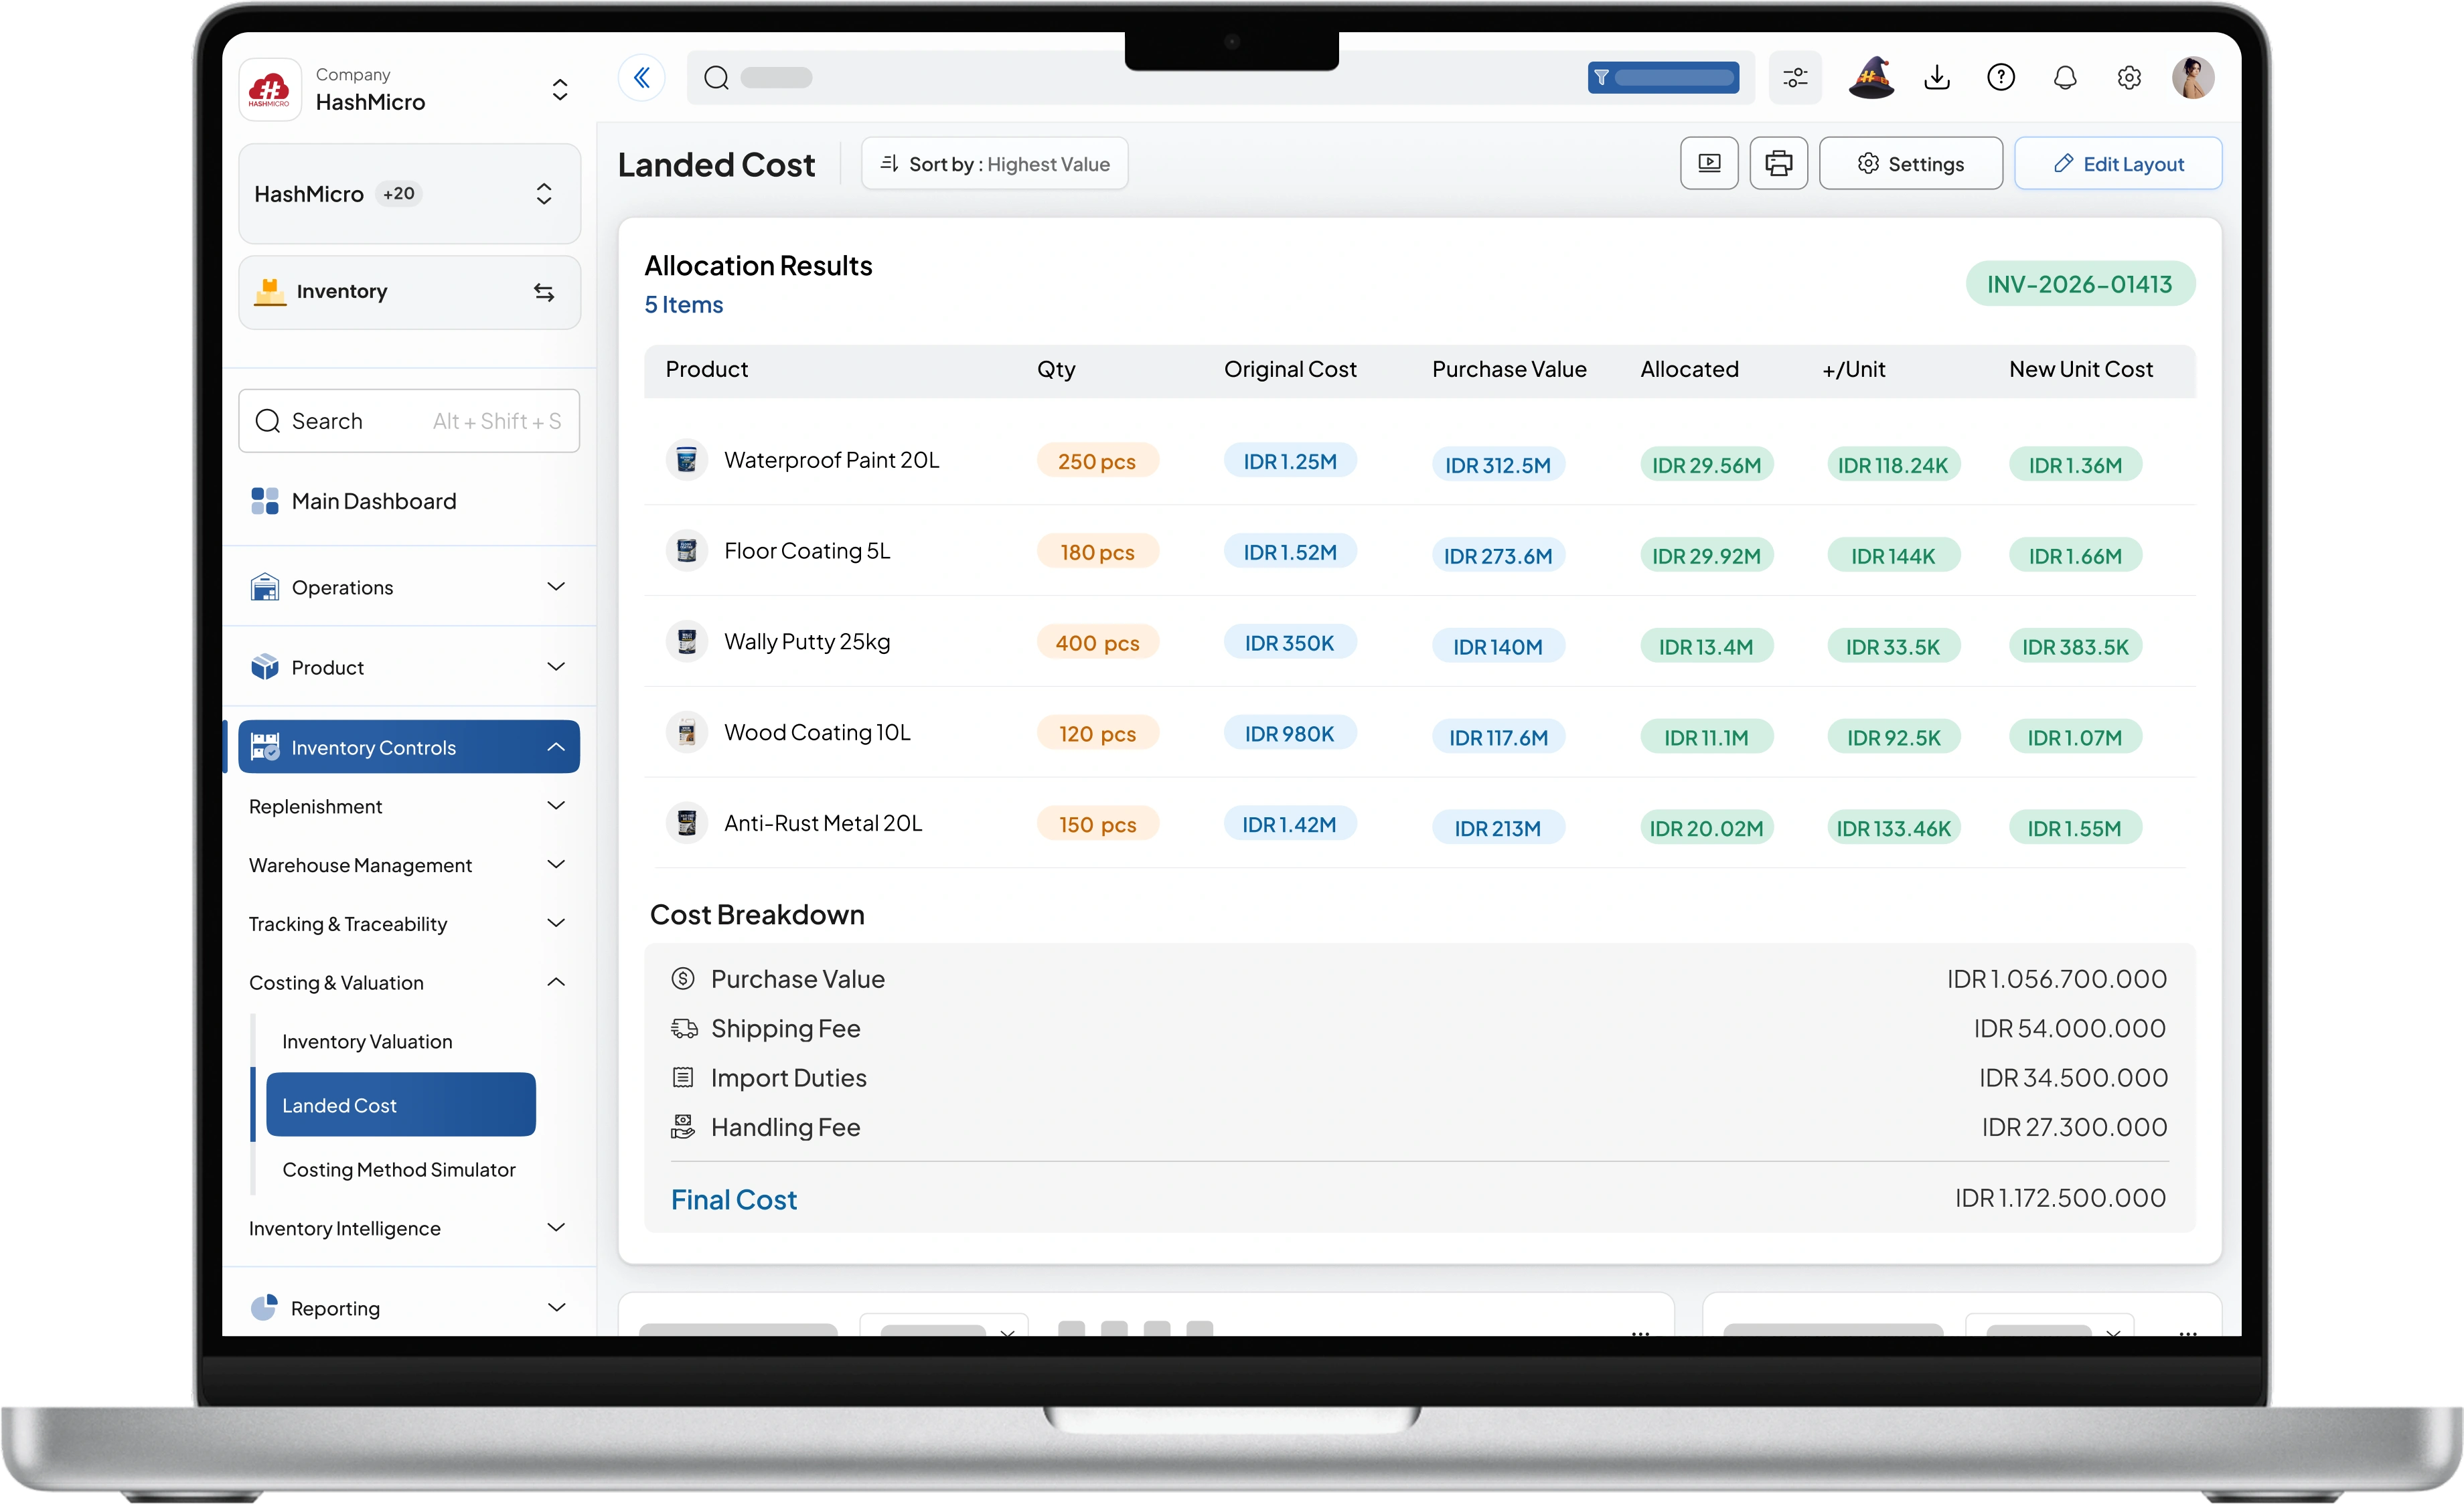This screenshot has width=2464, height=1504.
Task: Expand the Replenishment submenu
Action: [556, 805]
